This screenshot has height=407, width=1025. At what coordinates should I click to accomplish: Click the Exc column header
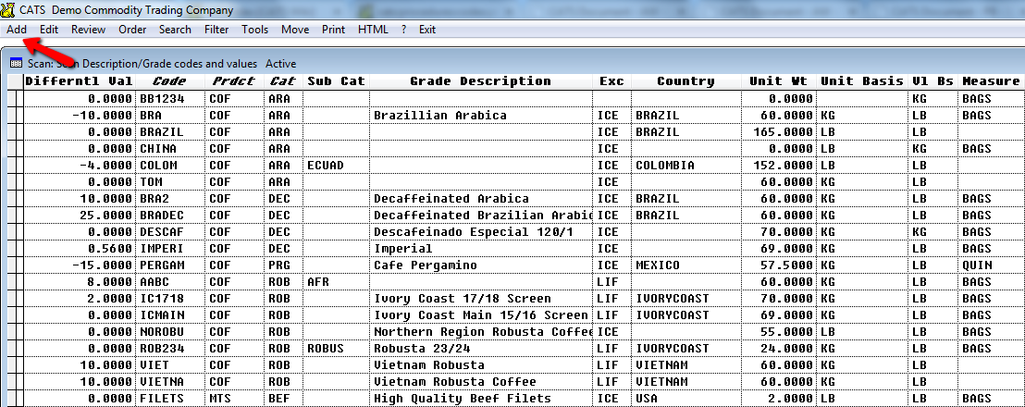pyautogui.click(x=611, y=81)
